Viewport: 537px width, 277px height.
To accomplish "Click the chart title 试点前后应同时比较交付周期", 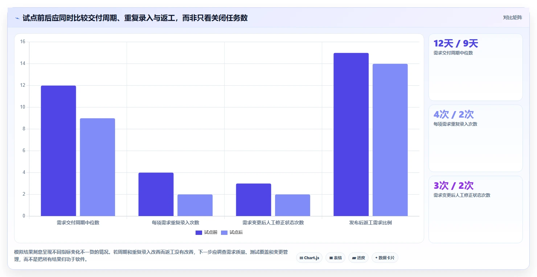I will pyautogui.click(x=135, y=18).
